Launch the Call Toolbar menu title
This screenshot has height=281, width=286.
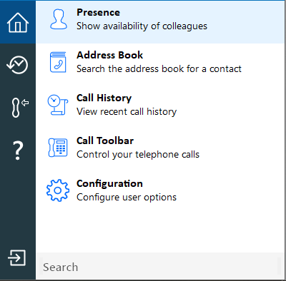[x=105, y=140]
